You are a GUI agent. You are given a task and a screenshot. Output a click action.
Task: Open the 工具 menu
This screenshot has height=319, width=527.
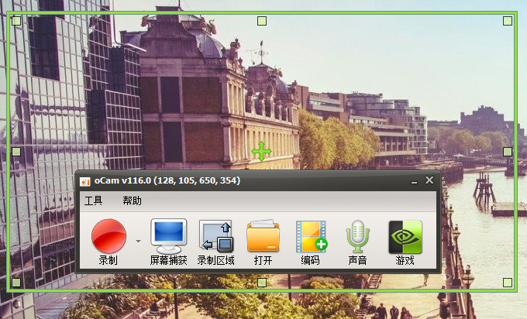93,201
